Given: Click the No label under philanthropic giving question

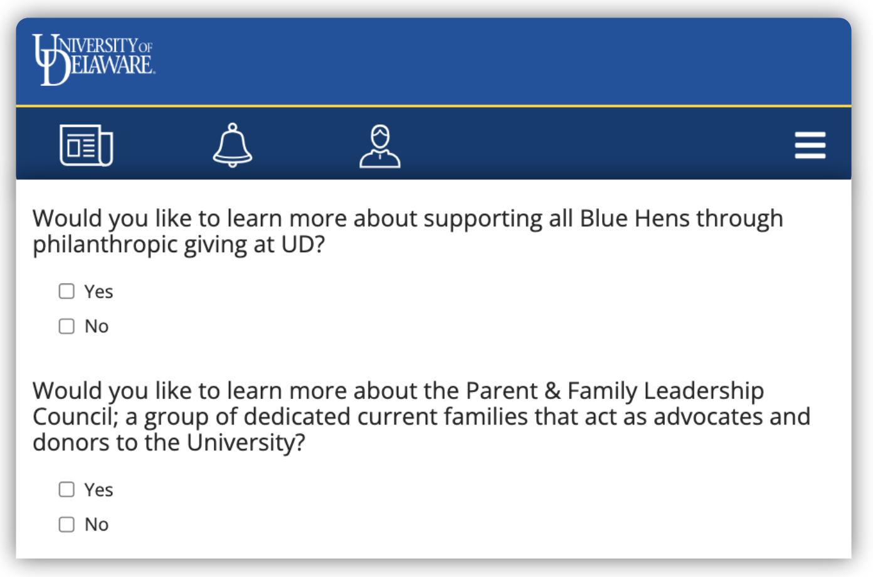Looking at the screenshot, I should coord(97,326).
